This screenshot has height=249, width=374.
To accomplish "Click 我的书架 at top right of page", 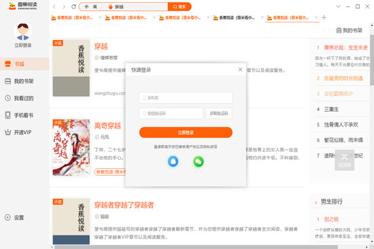I will click(349, 31).
